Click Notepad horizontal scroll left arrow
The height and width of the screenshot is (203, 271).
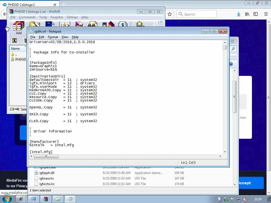coord(31,156)
